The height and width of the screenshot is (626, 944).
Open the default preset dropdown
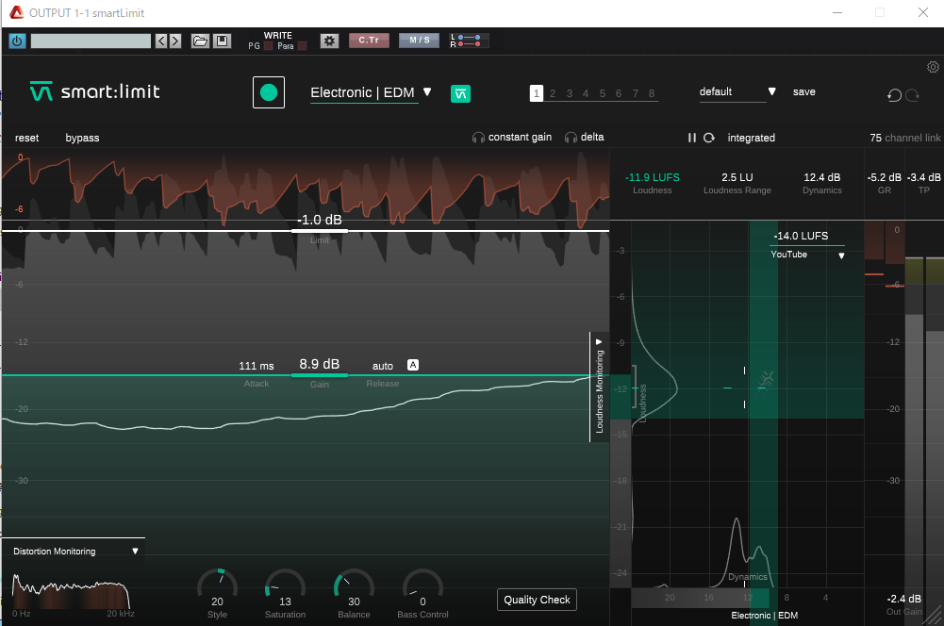coord(737,92)
